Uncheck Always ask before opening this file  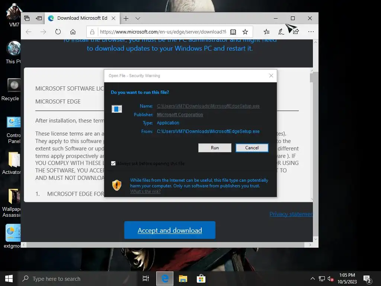113,163
